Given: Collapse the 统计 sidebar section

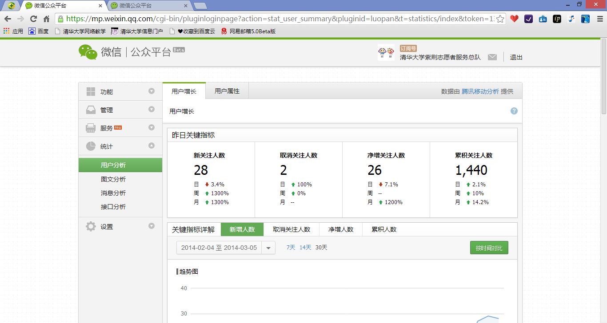Looking at the screenshot, I should (x=152, y=146).
